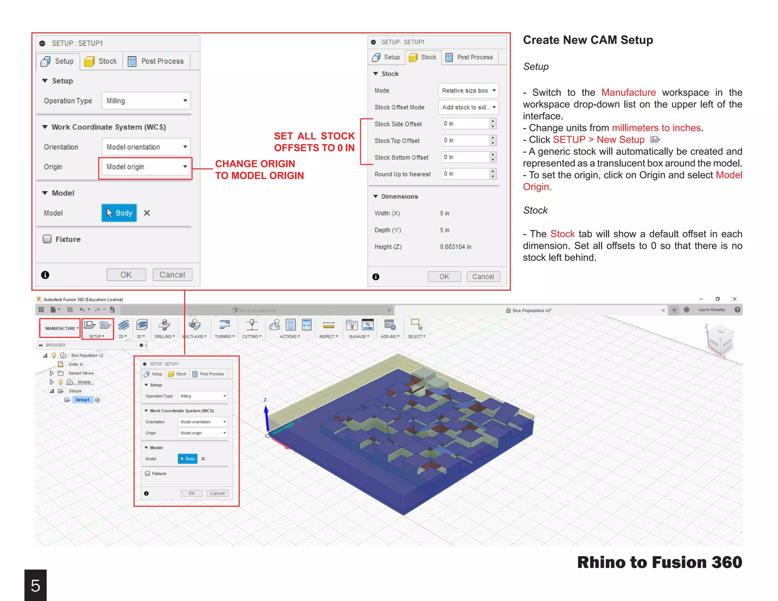The image size is (778, 601).
Task: Open the Tool Library icon in Manage
Action: tap(352, 325)
